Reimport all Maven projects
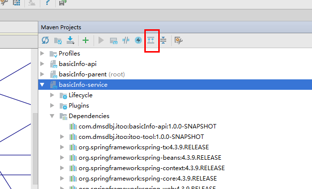 click(x=45, y=40)
